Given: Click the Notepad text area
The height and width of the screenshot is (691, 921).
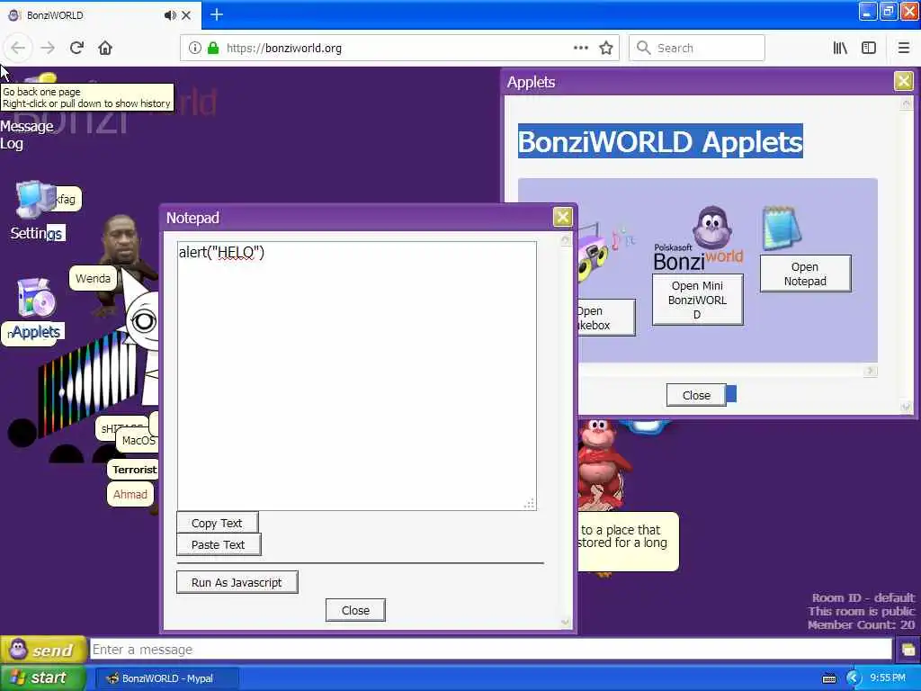Looking at the screenshot, I should pos(356,375).
